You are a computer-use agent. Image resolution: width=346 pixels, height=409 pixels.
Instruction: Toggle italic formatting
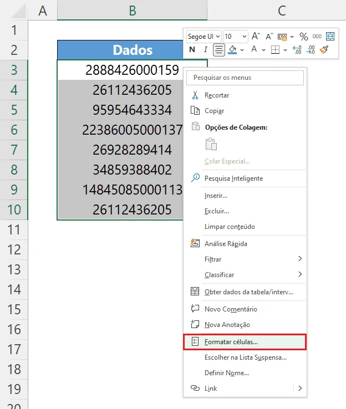coord(206,49)
